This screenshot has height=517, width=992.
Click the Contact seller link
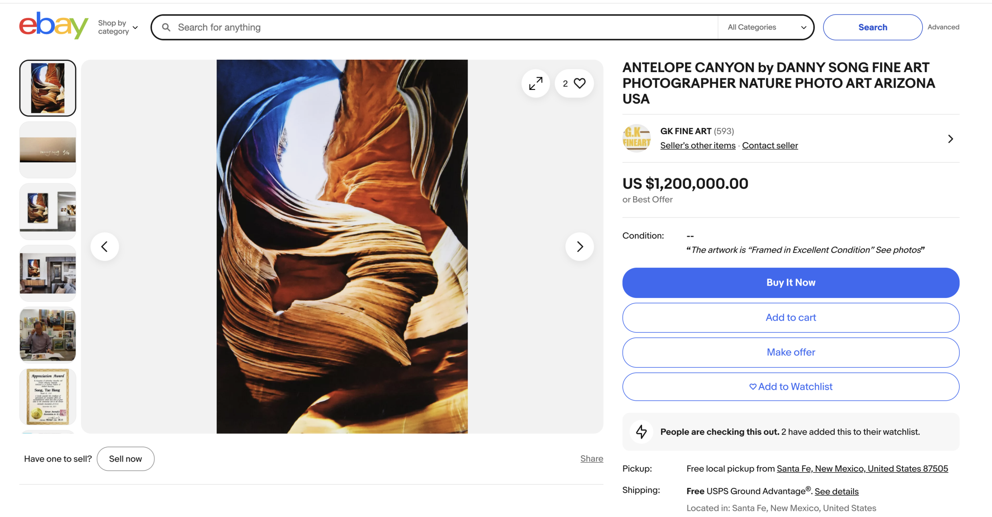click(x=770, y=146)
